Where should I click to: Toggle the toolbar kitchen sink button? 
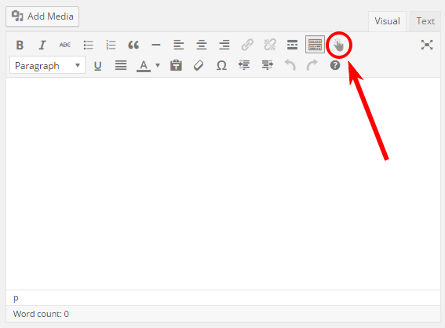pos(315,45)
